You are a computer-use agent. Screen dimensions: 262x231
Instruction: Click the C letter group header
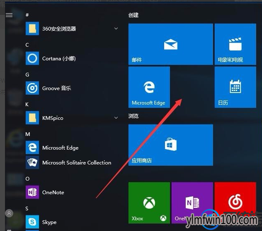[27, 45]
